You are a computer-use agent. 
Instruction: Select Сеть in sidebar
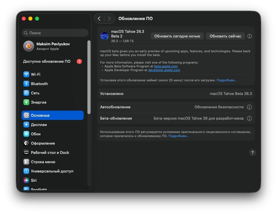pos(52,93)
